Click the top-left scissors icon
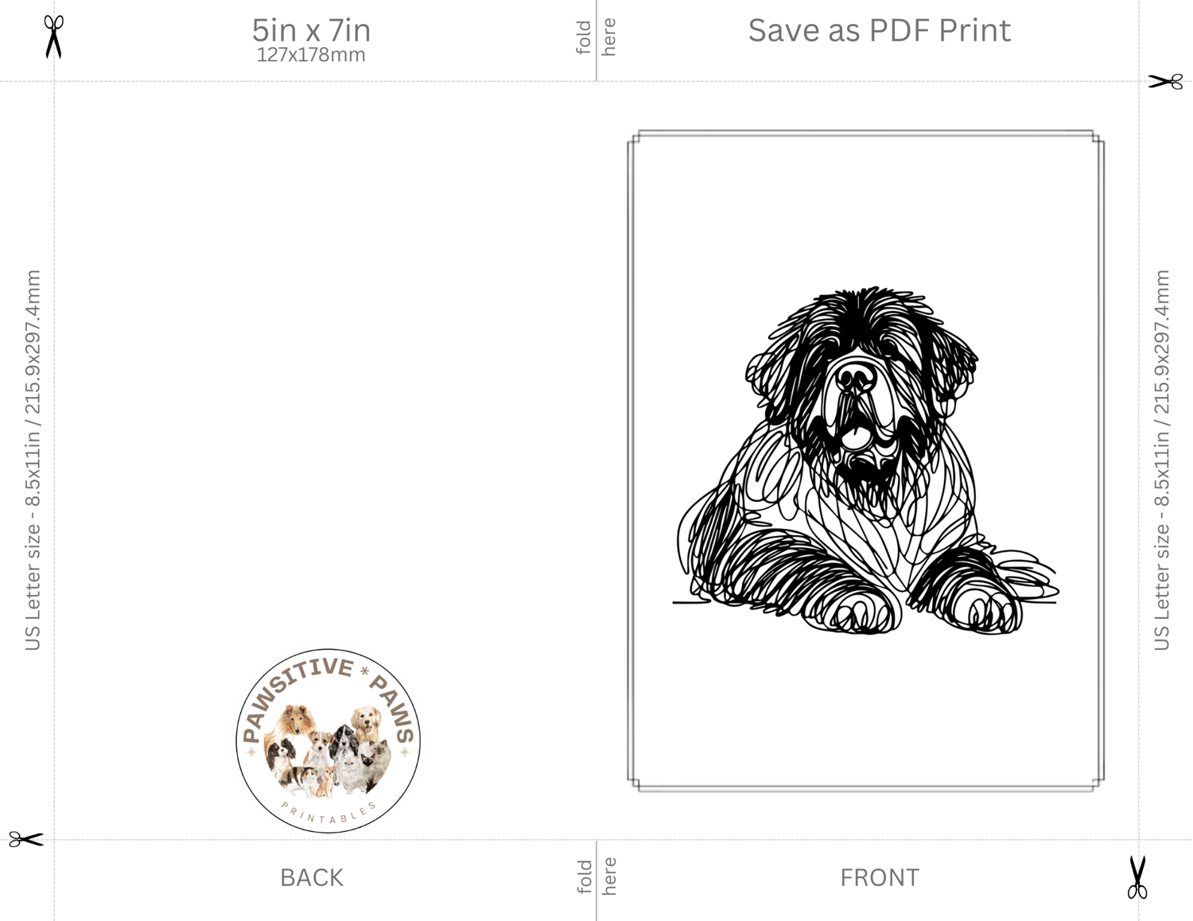Screen dimensions: 1193x921 click(53, 37)
